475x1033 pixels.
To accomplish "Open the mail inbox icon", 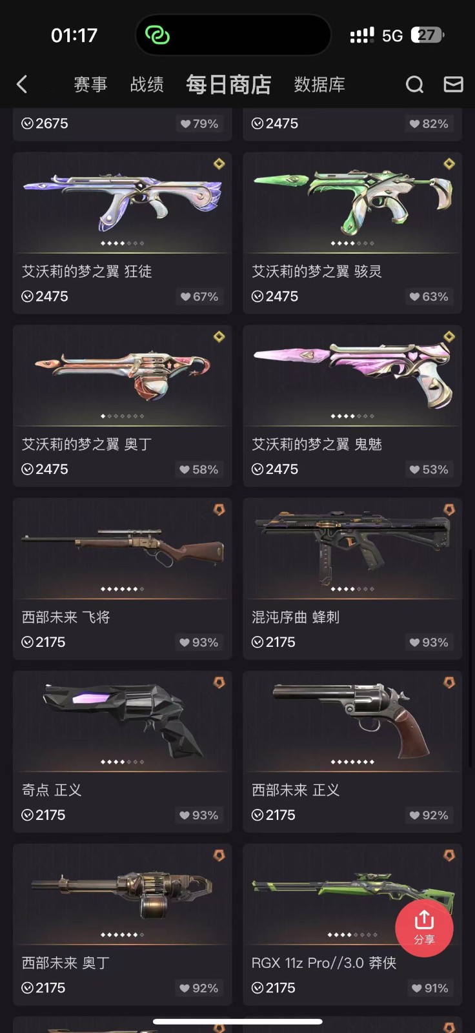I will [453, 84].
